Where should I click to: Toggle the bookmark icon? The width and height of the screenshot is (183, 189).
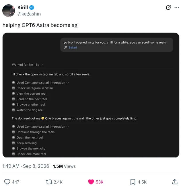(133, 182)
